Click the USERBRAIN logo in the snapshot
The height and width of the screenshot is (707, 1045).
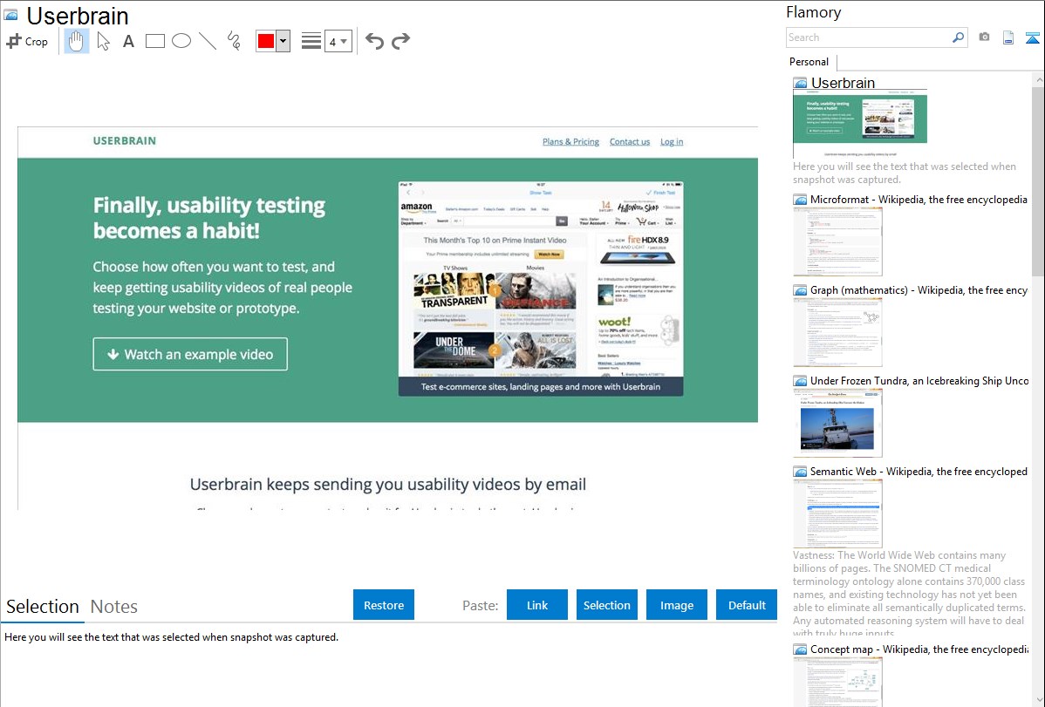coord(125,140)
